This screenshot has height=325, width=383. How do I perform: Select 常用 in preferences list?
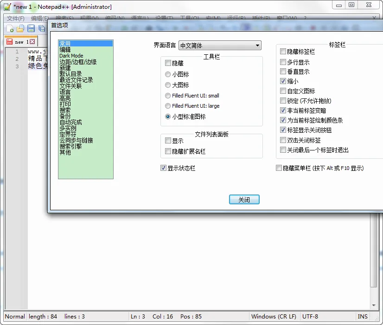[x=86, y=44]
